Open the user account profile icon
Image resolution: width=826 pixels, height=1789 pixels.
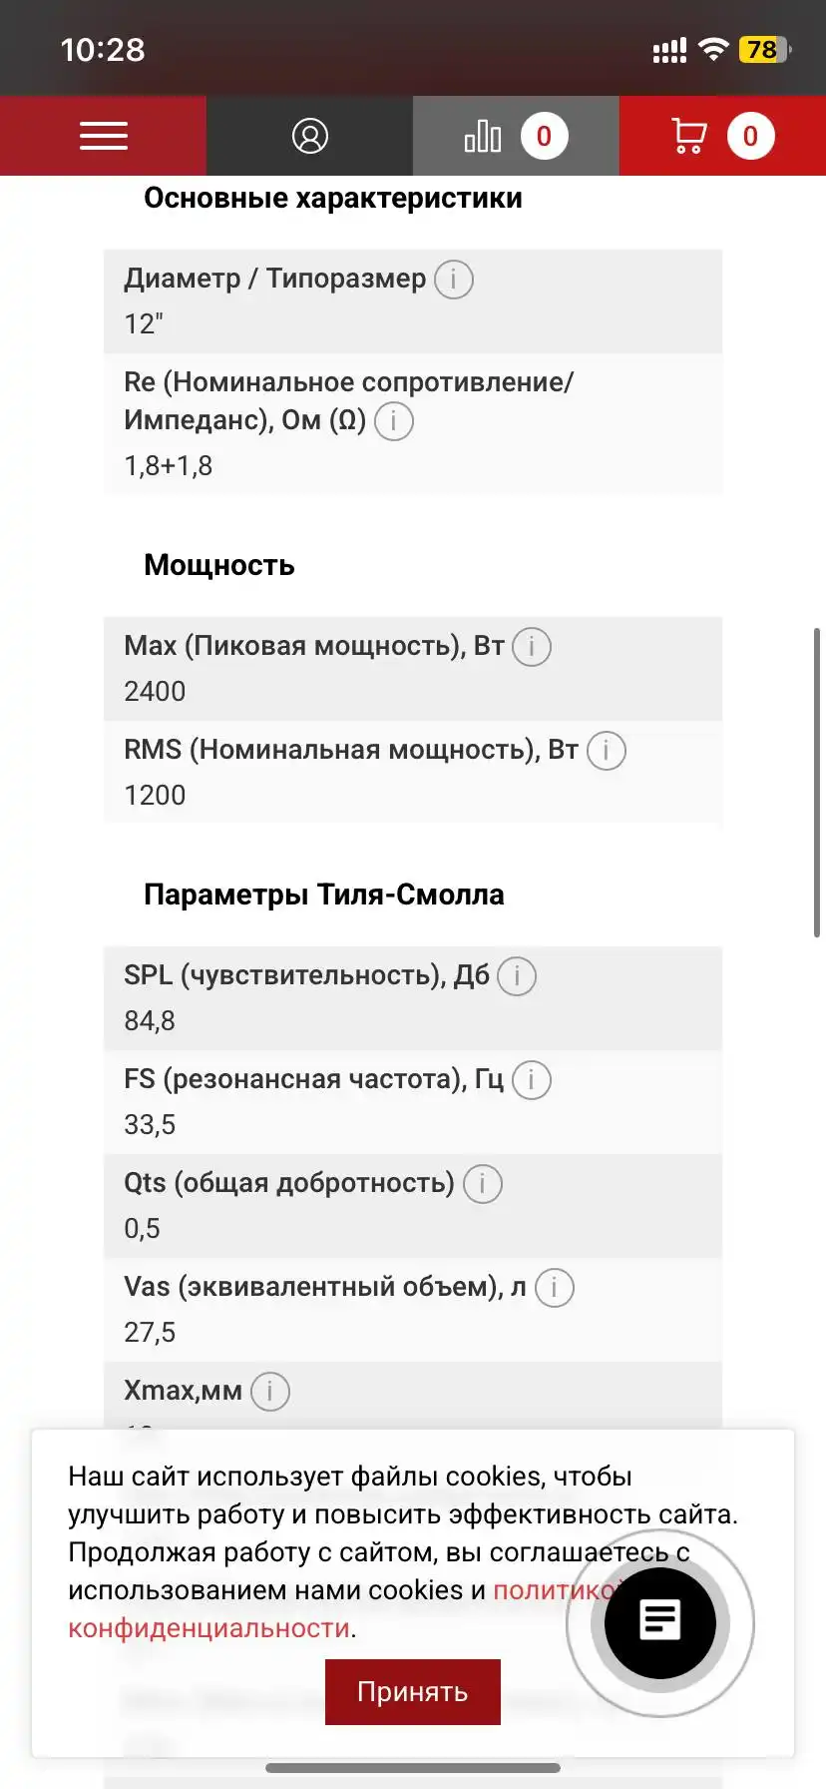(x=309, y=136)
